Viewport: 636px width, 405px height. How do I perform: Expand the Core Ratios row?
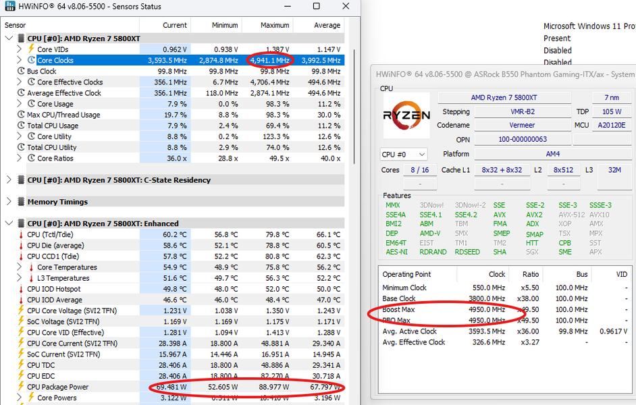coord(20,158)
